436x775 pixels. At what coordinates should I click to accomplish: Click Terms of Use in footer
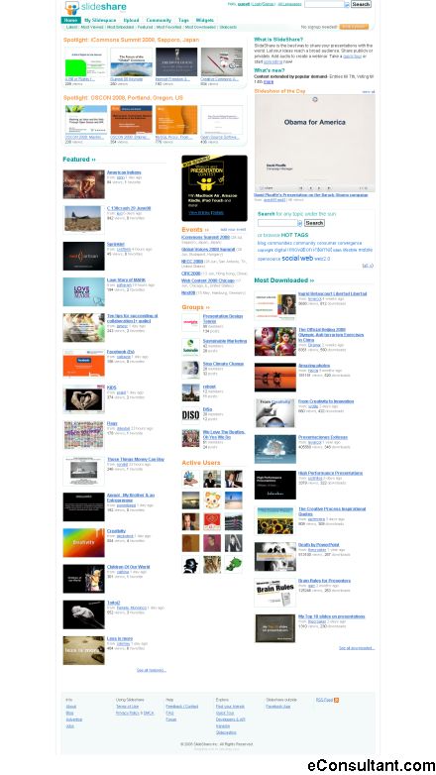click(127, 707)
